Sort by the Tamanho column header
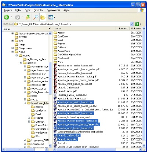The width and height of the screenshot is (149, 153). [123, 29]
